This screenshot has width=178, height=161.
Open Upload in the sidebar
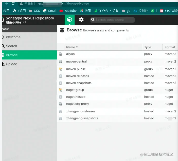point(29,64)
